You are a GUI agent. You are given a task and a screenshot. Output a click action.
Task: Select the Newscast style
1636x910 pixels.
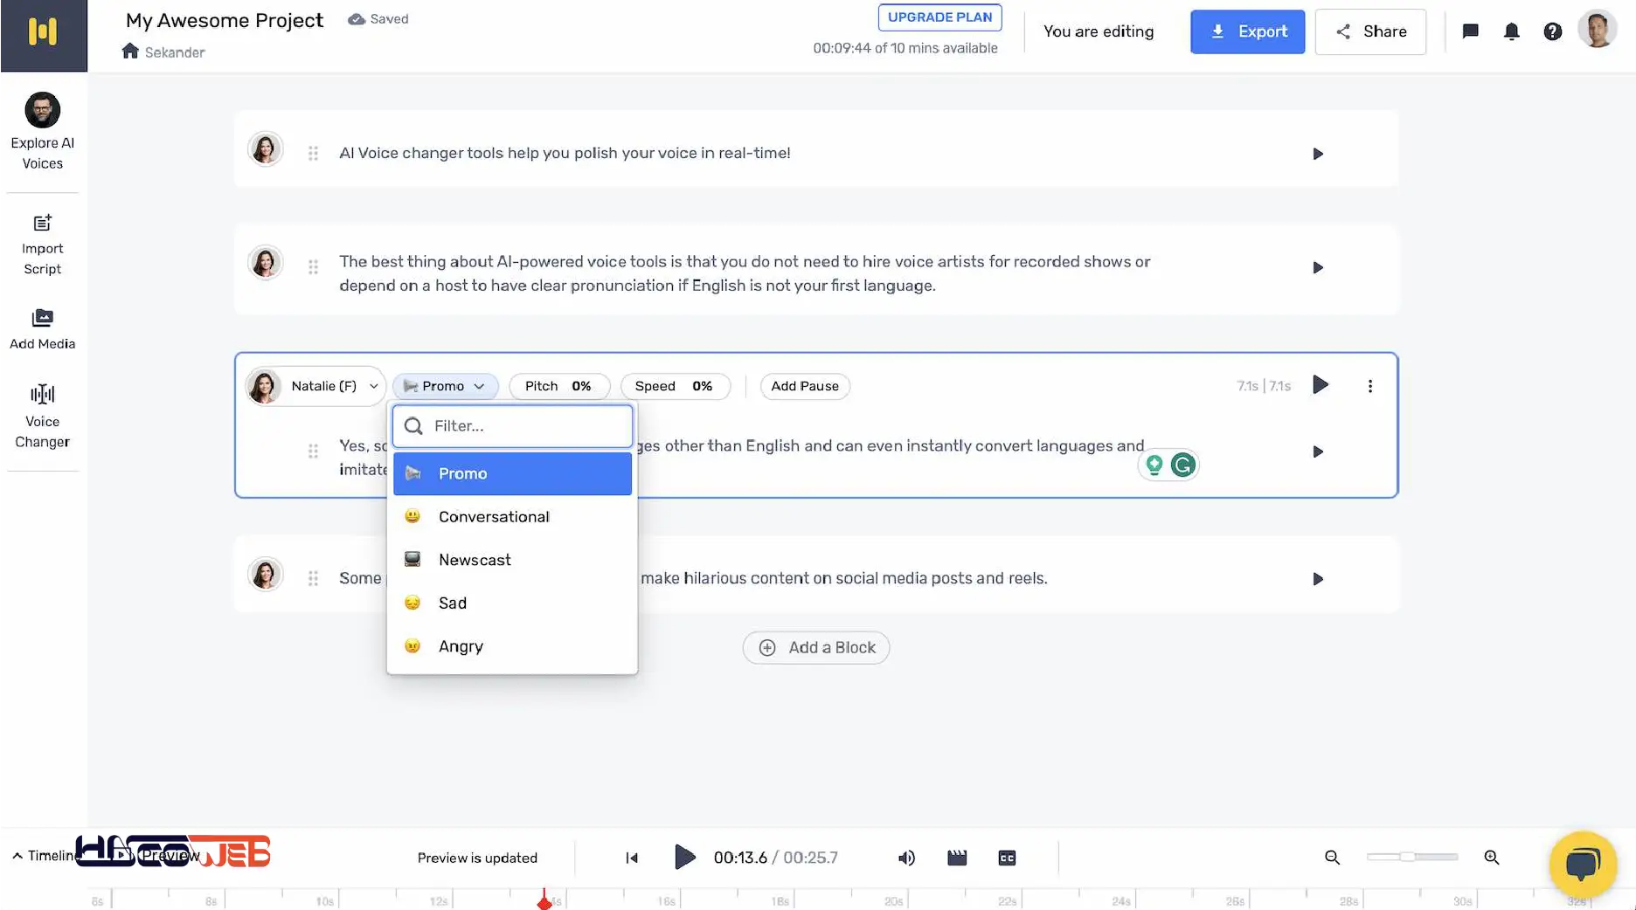(x=512, y=560)
